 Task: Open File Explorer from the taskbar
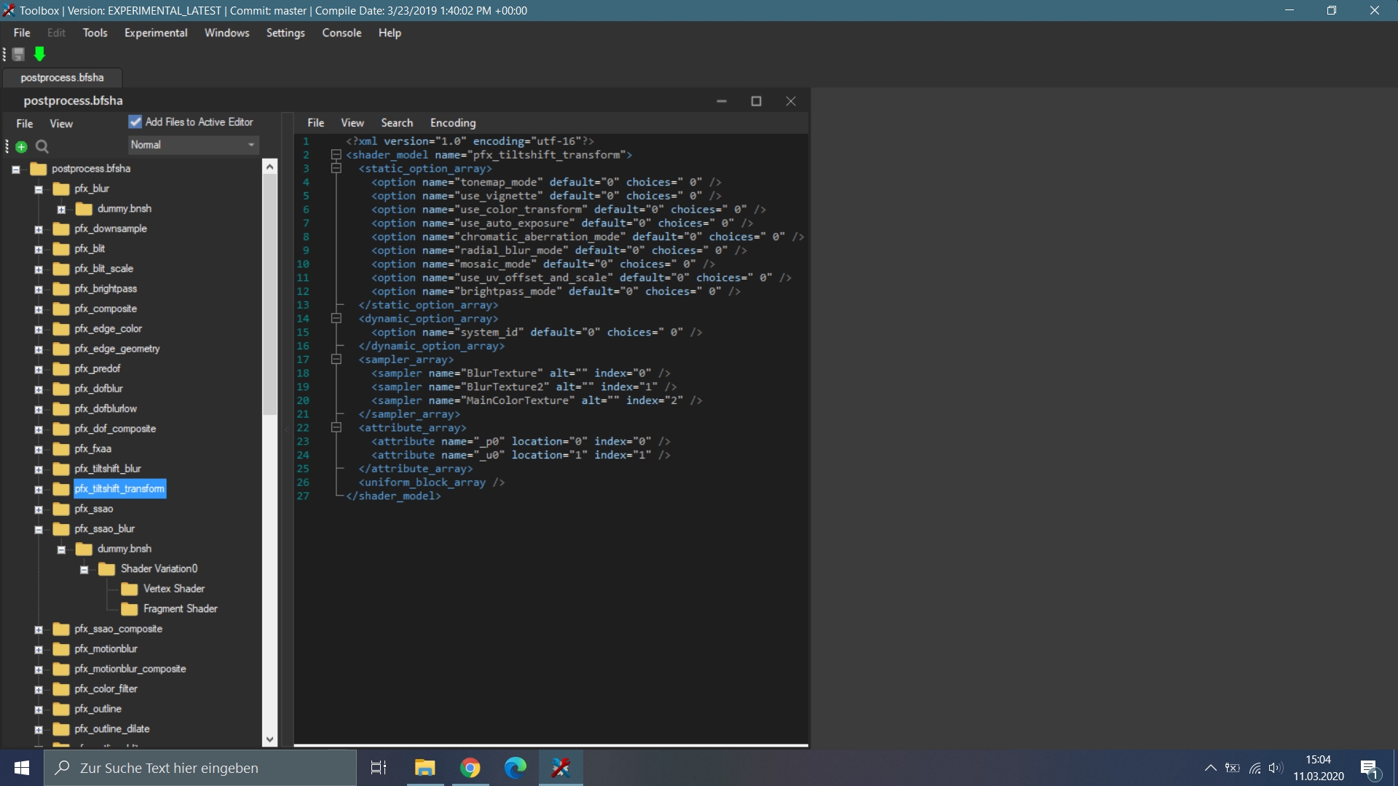(424, 768)
